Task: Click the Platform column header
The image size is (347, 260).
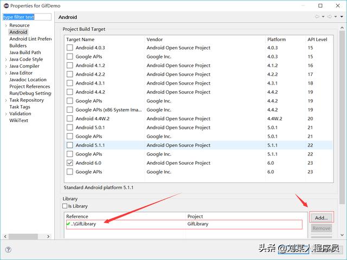Action: coord(277,40)
